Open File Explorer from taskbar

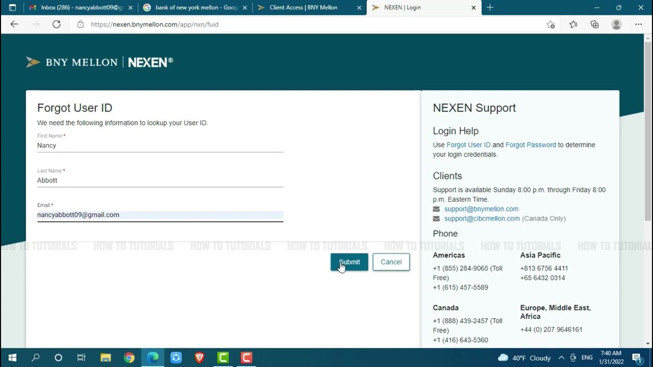(x=106, y=358)
